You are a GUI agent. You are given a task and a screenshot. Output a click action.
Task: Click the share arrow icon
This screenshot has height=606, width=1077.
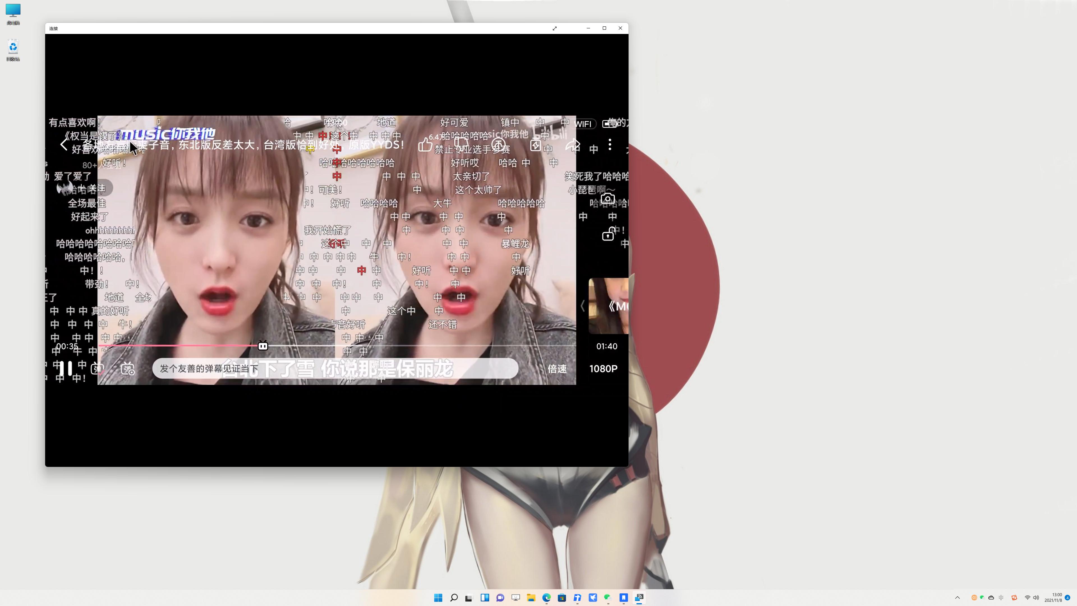click(572, 145)
